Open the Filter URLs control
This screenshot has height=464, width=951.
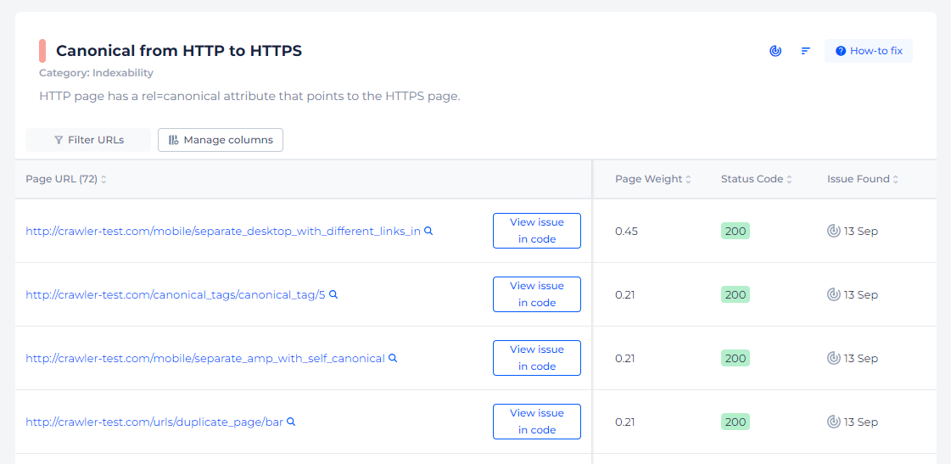[x=88, y=140]
